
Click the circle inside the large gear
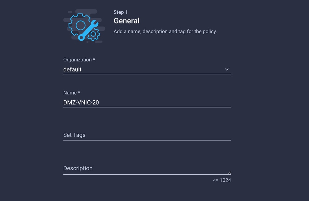point(81,25)
